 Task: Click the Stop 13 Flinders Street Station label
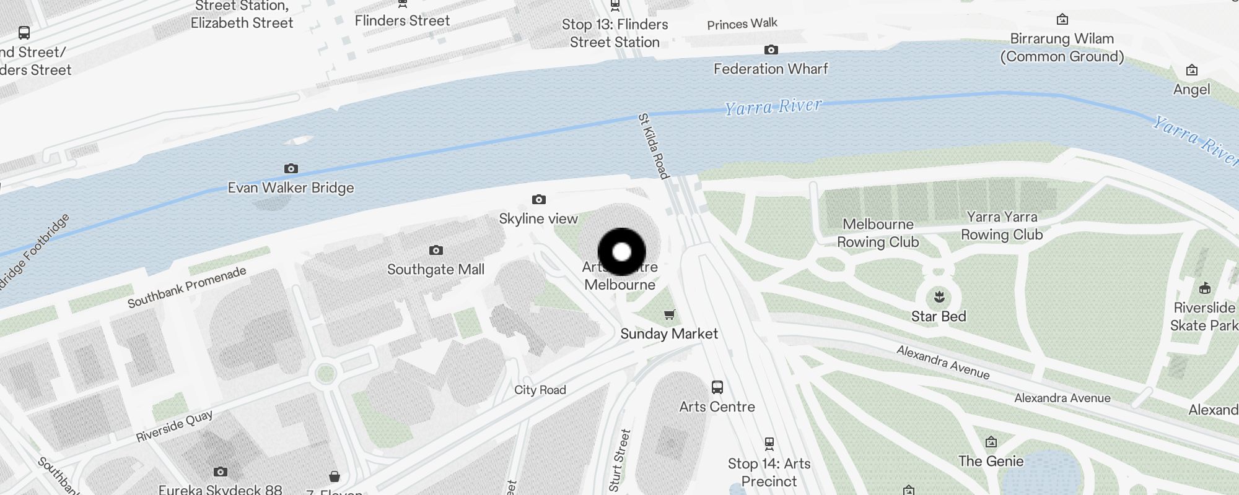tap(615, 33)
